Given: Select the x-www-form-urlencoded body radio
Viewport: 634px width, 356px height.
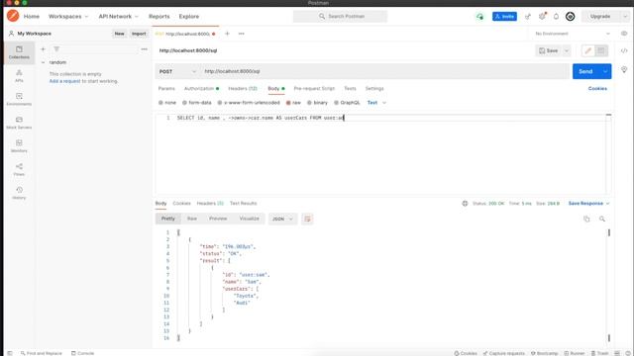Looking at the screenshot, I should tap(220, 103).
